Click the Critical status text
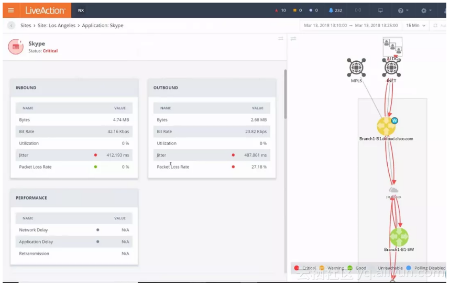Viewport: 450px width, 286px height. [x=50, y=51]
